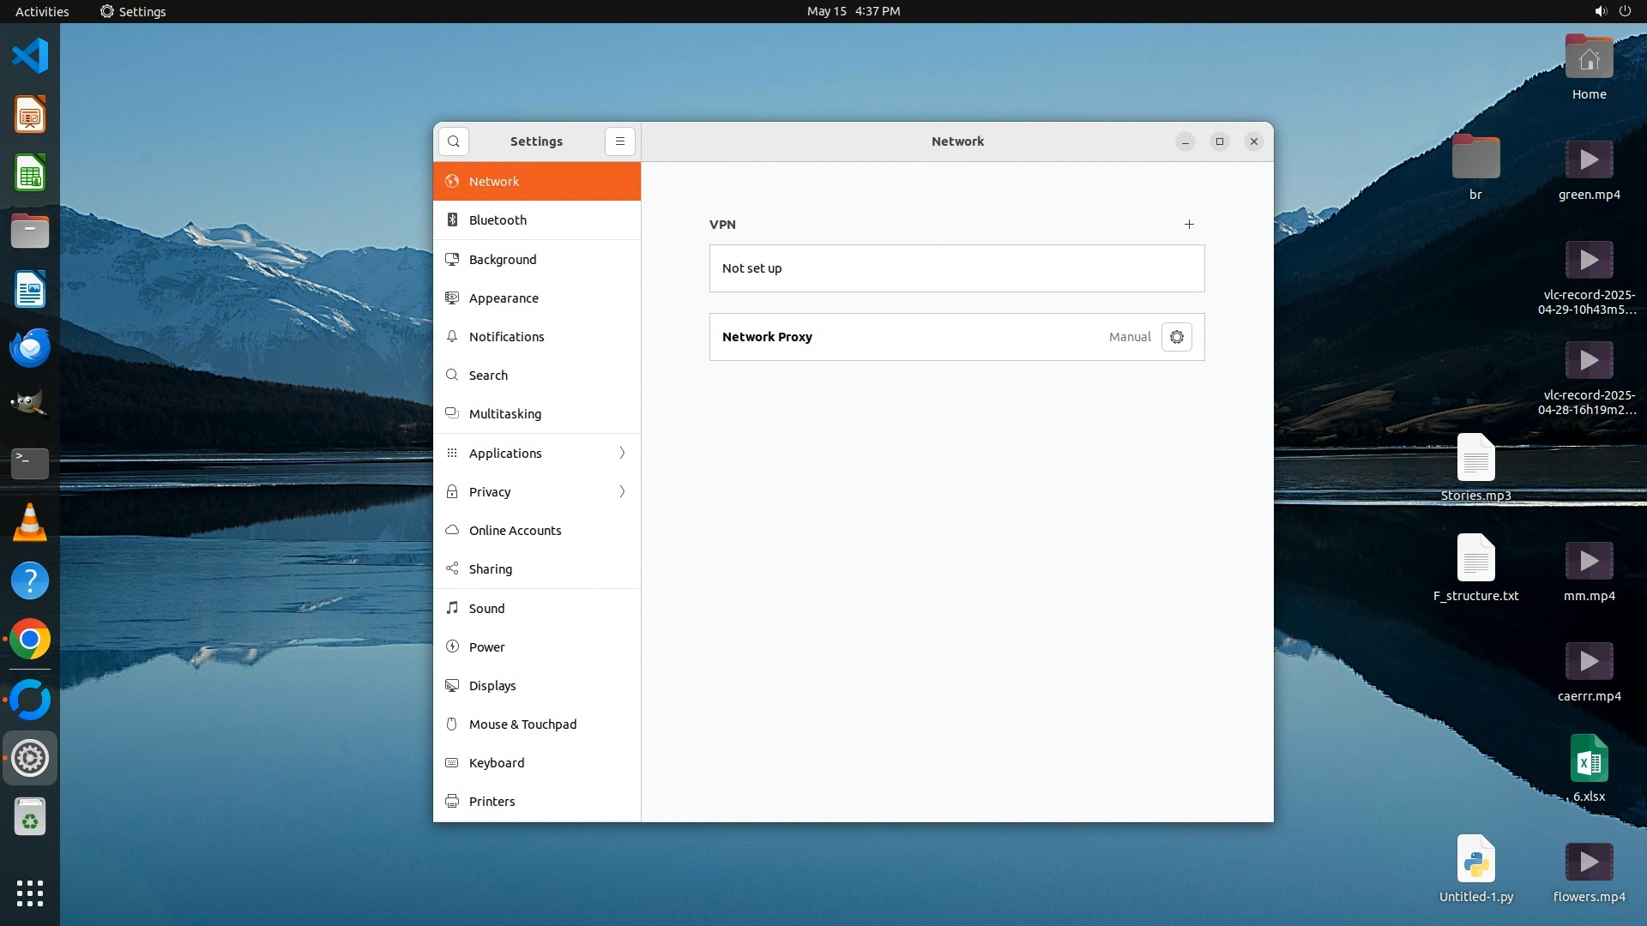Open Mouse & Touchpad settings

point(522,725)
